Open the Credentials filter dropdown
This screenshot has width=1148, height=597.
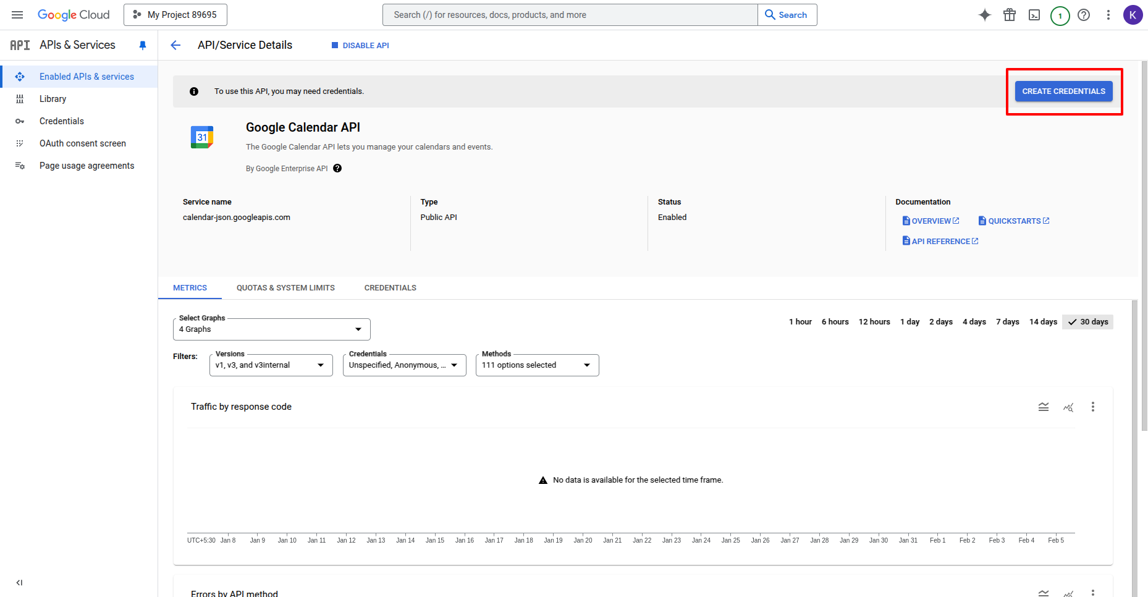405,365
